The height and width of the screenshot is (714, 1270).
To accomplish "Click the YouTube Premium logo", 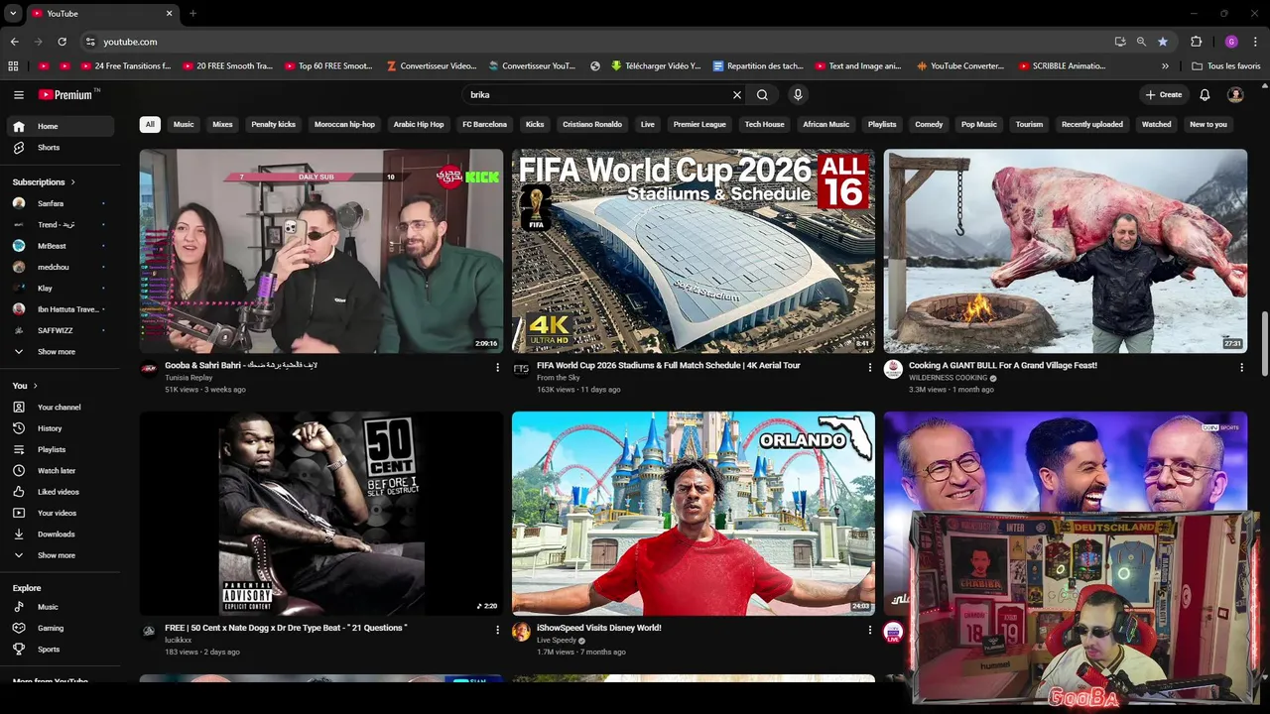I will click(67, 95).
